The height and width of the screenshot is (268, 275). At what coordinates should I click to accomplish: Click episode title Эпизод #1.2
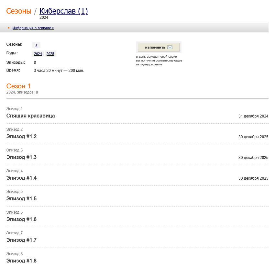[x=21, y=137]
